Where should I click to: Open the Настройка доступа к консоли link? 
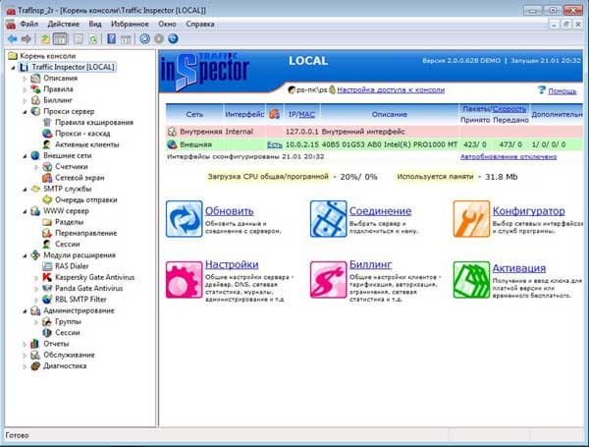click(391, 89)
